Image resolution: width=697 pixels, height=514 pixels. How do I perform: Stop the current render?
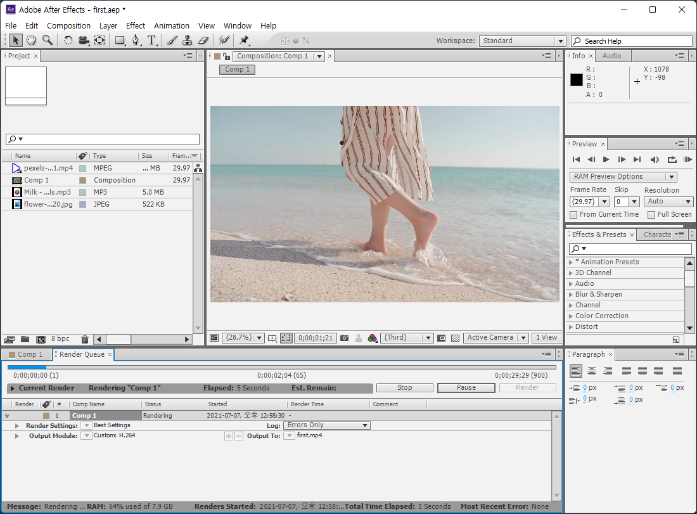click(404, 388)
